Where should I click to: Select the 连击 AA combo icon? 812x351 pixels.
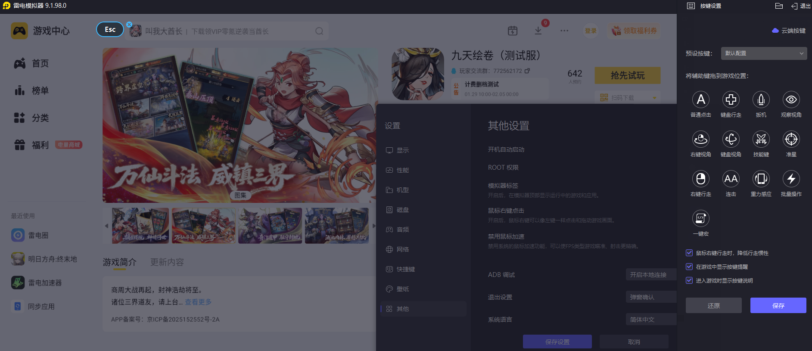pyautogui.click(x=731, y=179)
